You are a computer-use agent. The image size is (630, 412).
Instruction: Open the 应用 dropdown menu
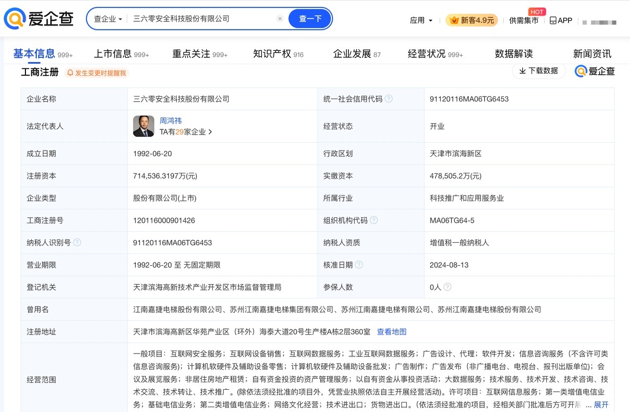click(421, 20)
